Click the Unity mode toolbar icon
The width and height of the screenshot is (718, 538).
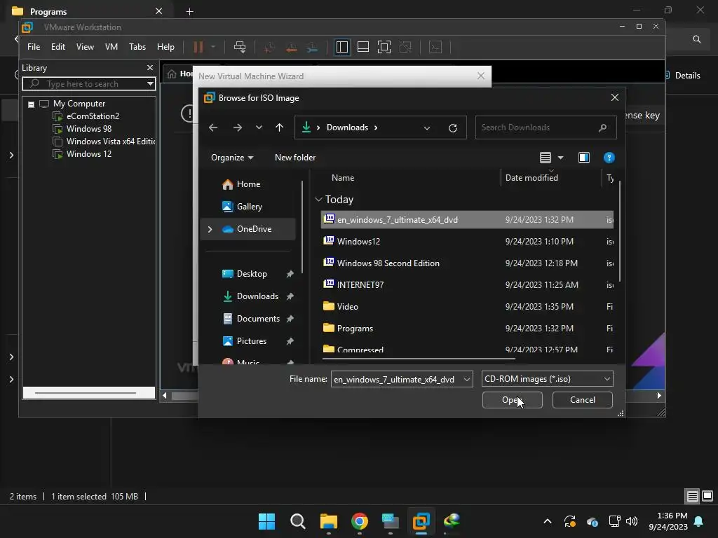(x=405, y=47)
